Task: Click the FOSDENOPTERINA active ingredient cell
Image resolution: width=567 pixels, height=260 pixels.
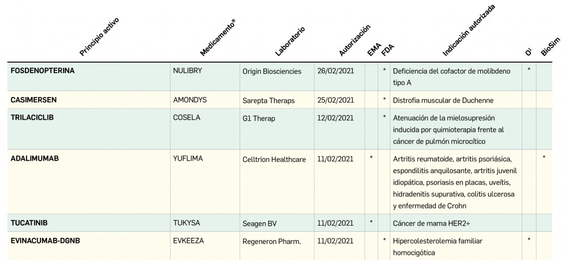Action: (x=43, y=71)
